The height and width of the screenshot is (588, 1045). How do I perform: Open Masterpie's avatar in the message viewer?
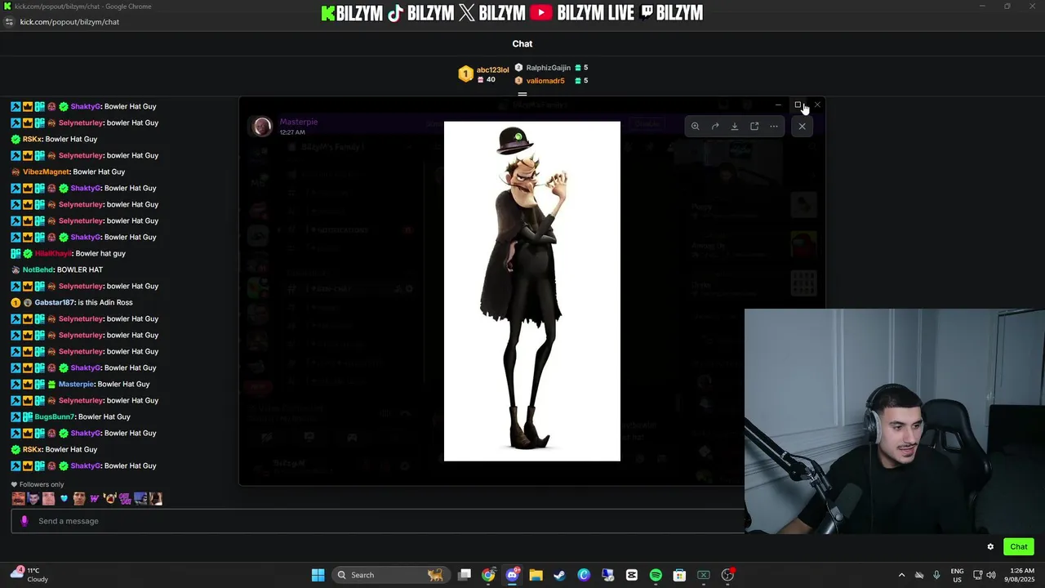coord(262,126)
